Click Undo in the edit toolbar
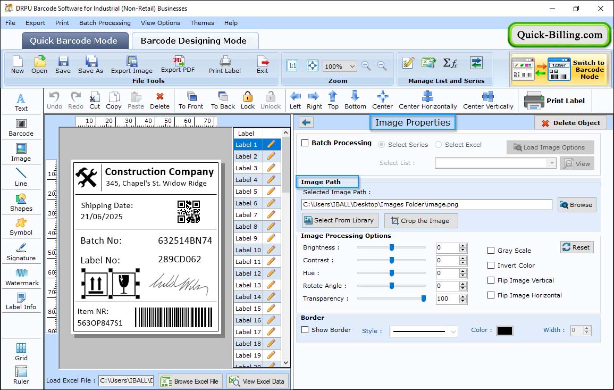This screenshot has width=614, height=390. point(54,101)
